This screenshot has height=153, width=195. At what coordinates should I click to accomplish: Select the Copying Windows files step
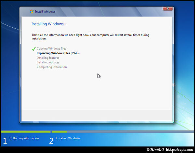click(51, 48)
